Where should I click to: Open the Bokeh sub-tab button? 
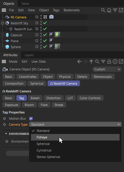pyautogui.click(x=35, y=98)
